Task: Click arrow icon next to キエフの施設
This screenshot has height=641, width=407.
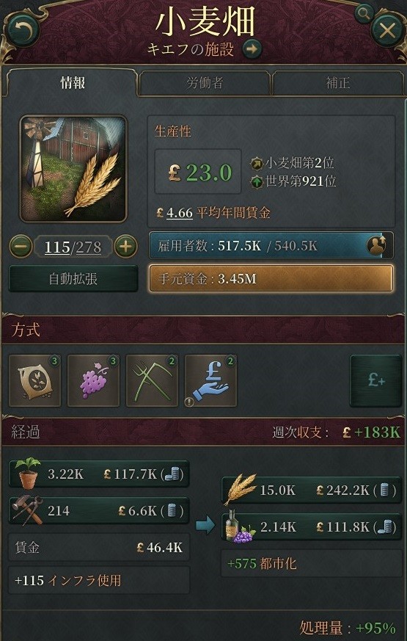Action: (x=252, y=49)
